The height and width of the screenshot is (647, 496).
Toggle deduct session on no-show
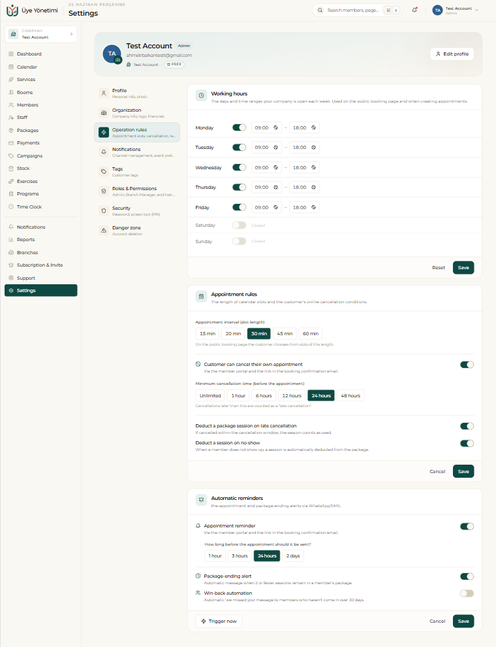coord(467,443)
